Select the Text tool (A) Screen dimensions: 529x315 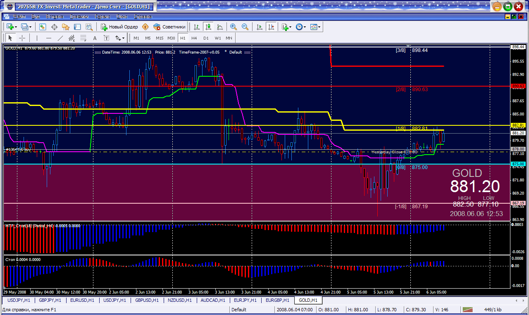coord(95,38)
